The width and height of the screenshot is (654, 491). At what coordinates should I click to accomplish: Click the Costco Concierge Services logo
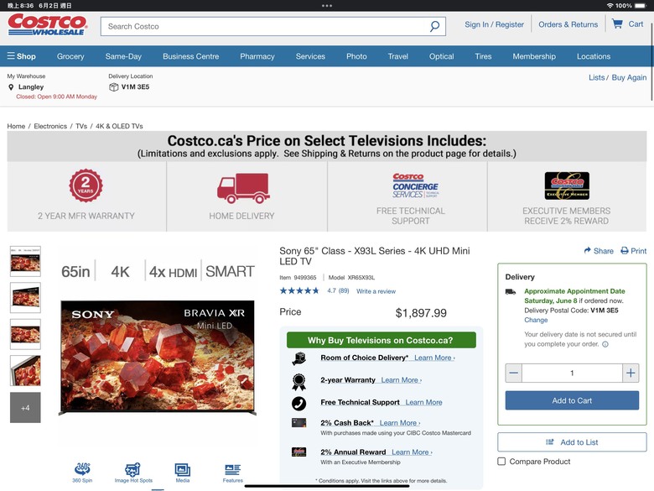pos(415,185)
